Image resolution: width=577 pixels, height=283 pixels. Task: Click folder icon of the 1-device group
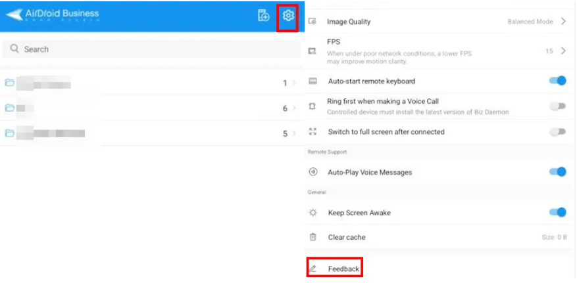pos(10,82)
